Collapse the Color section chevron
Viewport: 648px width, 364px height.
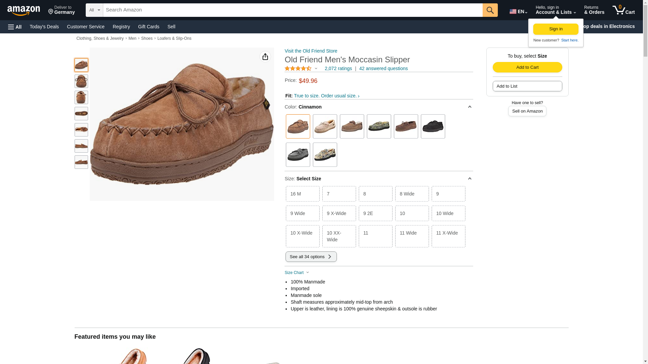click(x=469, y=107)
